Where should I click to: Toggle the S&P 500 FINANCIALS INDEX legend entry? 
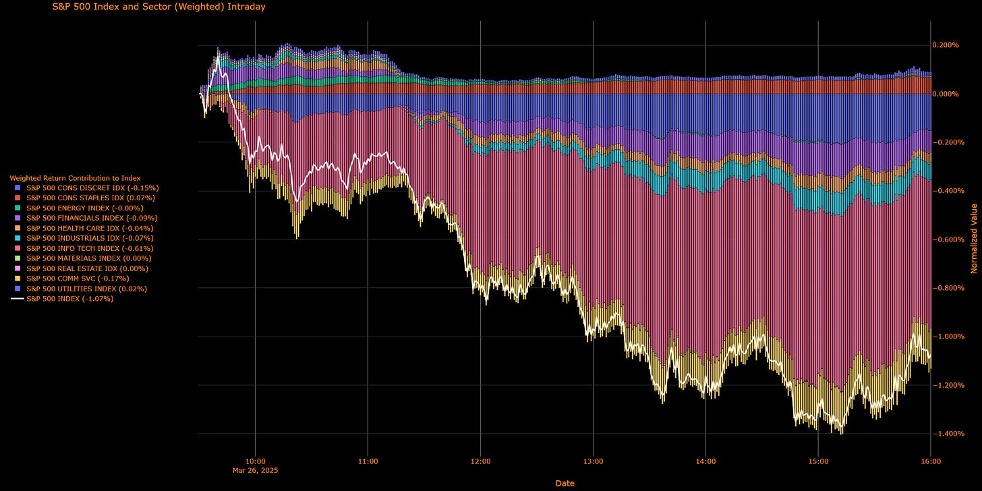click(86, 218)
